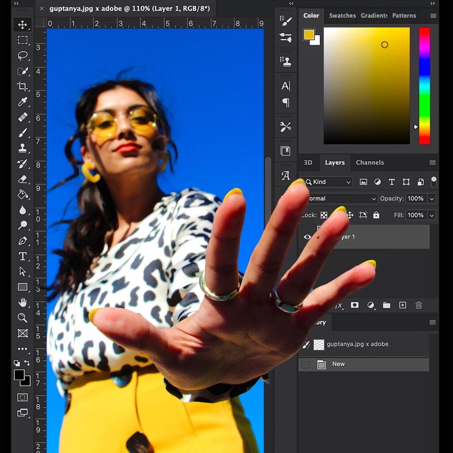Select the Lasso tool

pos(23,56)
